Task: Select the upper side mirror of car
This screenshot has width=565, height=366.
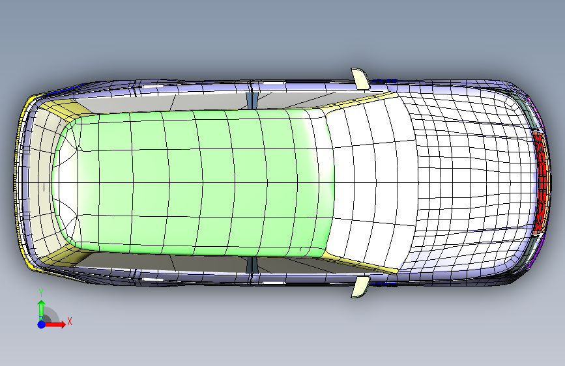Action: point(360,79)
